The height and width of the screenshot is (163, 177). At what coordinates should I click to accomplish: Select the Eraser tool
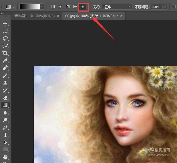(x=5, y=98)
